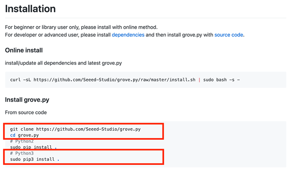This screenshot has width=294, height=170.
Task: Follow the "source code" hyperlink
Action: pyautogui.click(x=228, y=35)
